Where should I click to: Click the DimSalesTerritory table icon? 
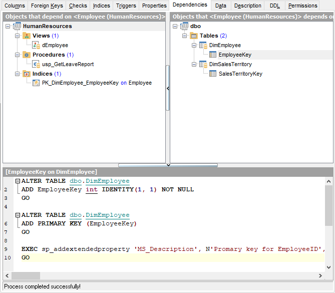pos(203,64)
